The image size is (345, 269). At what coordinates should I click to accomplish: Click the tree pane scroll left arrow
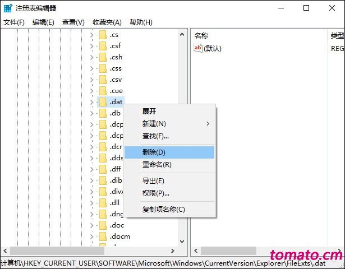point(5,251)
